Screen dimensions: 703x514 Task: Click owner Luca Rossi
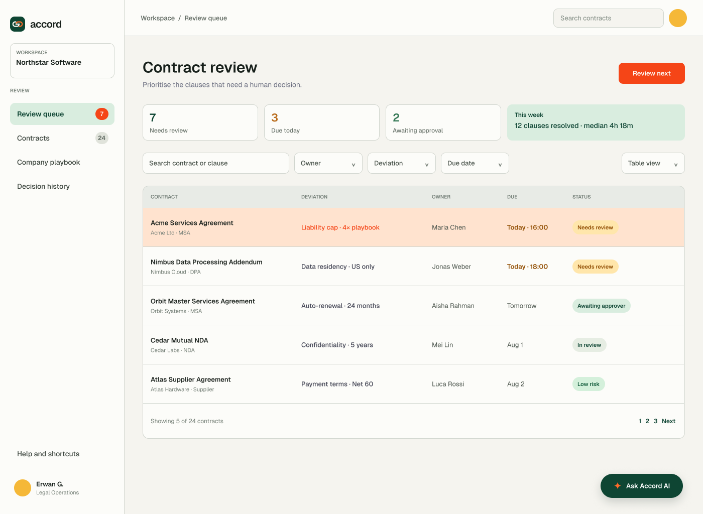point(448,384)
